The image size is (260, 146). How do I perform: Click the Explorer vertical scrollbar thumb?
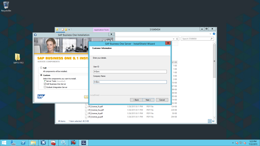(x=214, y=61)
